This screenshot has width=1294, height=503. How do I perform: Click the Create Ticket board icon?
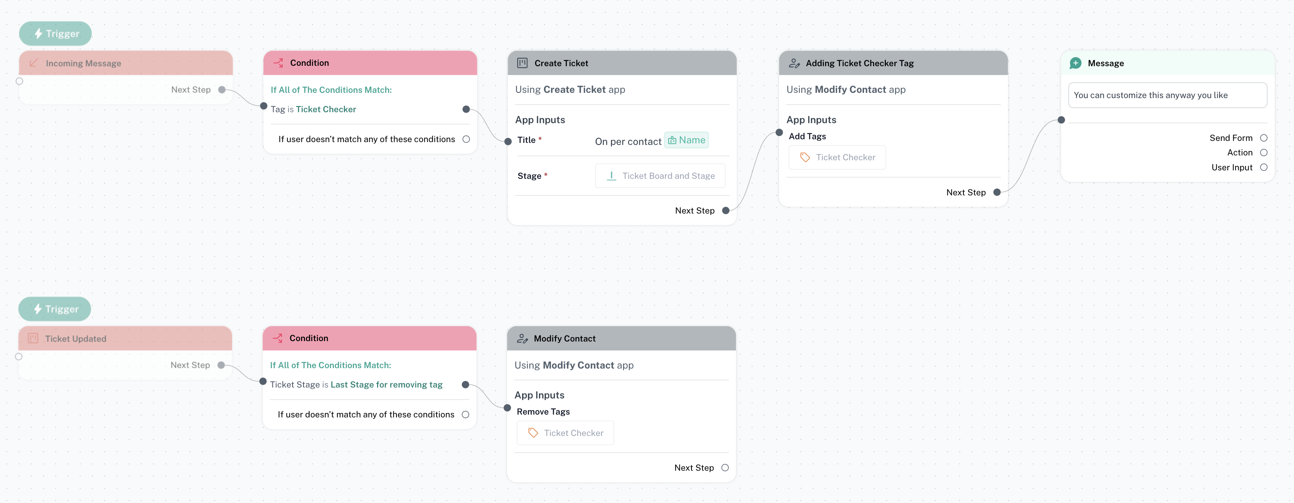tap(523, 63)
